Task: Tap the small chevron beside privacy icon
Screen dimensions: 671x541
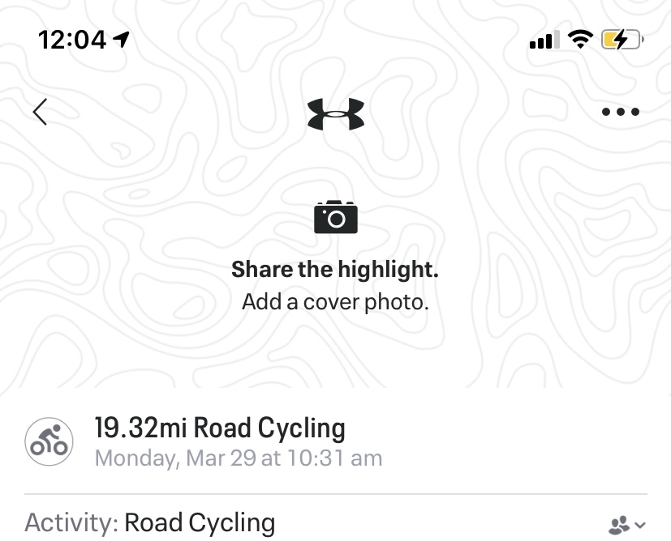Action: pos(639,525)
